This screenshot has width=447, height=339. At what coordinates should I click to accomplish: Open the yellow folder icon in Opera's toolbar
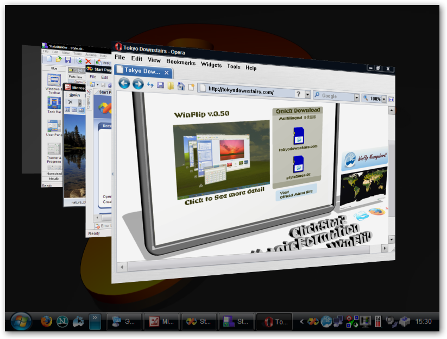(x=171, y=85)
